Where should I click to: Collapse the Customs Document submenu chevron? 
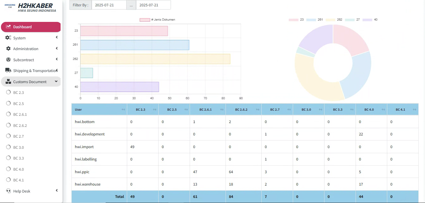coord(56,82)
